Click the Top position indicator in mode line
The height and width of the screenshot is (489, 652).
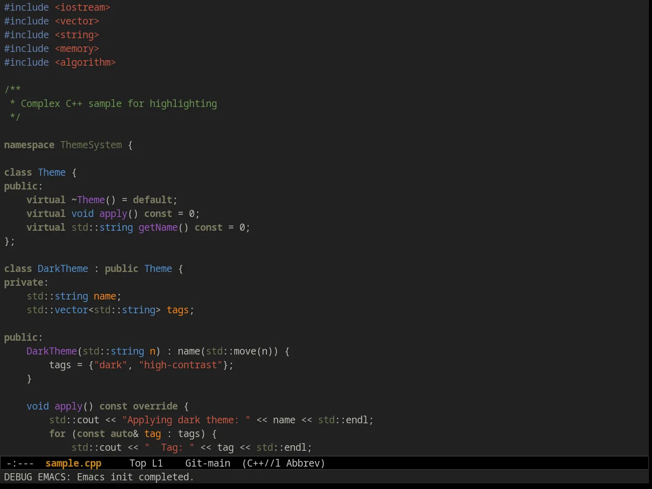coord(138,463)
